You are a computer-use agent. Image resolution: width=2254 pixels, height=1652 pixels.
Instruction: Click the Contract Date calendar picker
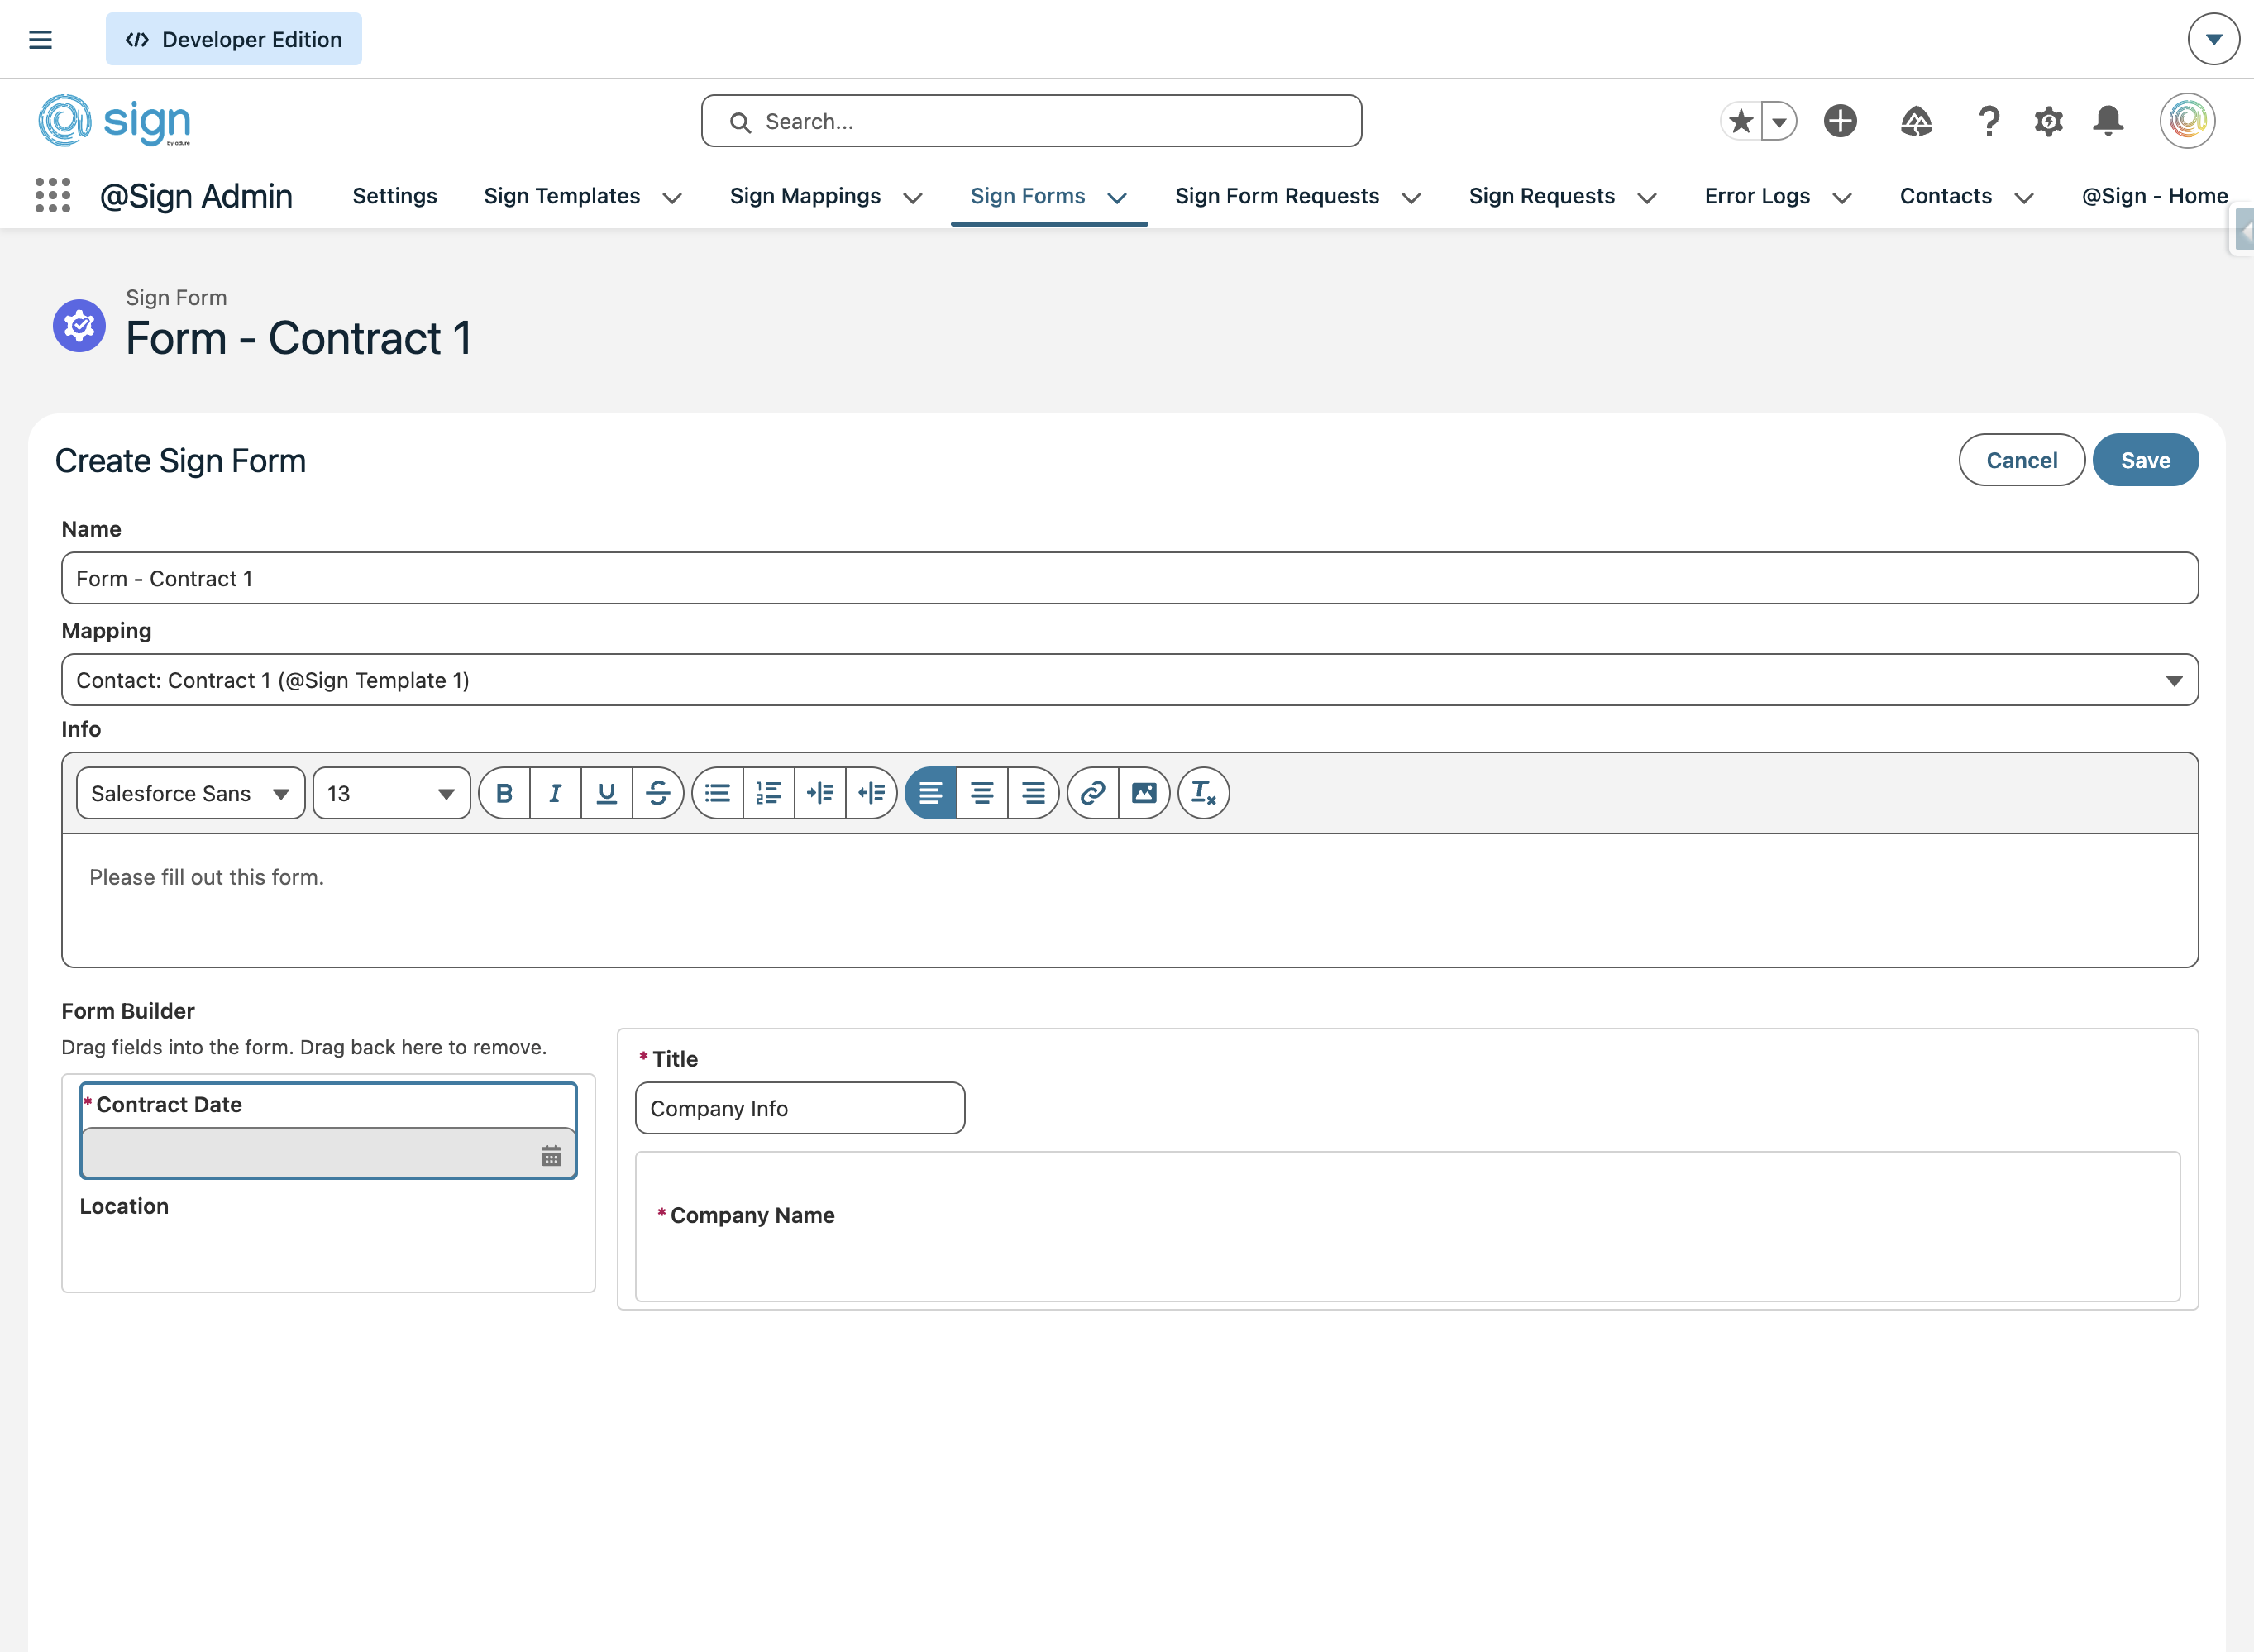point(551,1156)
